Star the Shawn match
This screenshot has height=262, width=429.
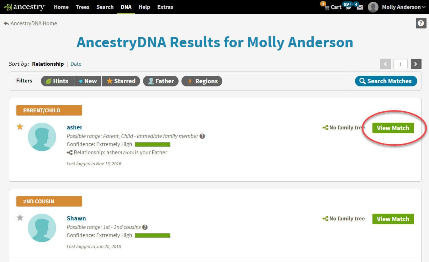click(x=20, y=218)
